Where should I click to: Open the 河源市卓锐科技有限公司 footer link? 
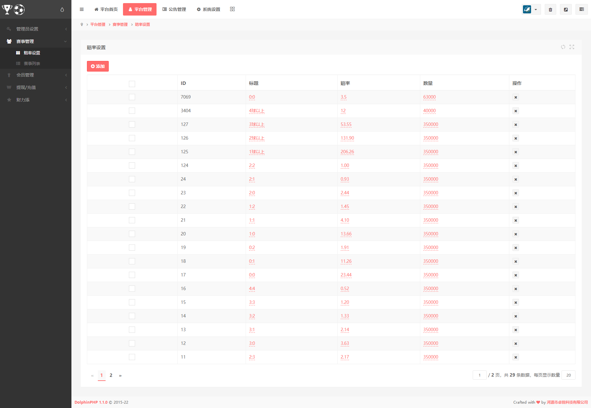[567, 402]
